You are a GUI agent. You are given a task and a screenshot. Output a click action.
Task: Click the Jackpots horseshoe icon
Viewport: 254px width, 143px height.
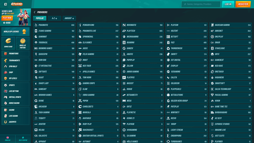click(x=6, y=122)
